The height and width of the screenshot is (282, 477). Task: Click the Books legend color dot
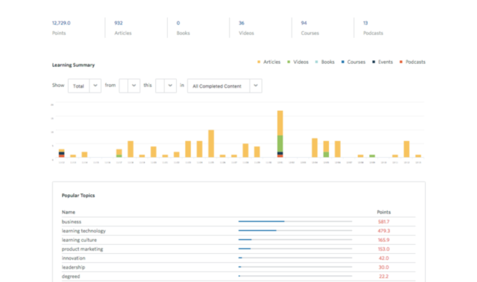tap(317, 62)
